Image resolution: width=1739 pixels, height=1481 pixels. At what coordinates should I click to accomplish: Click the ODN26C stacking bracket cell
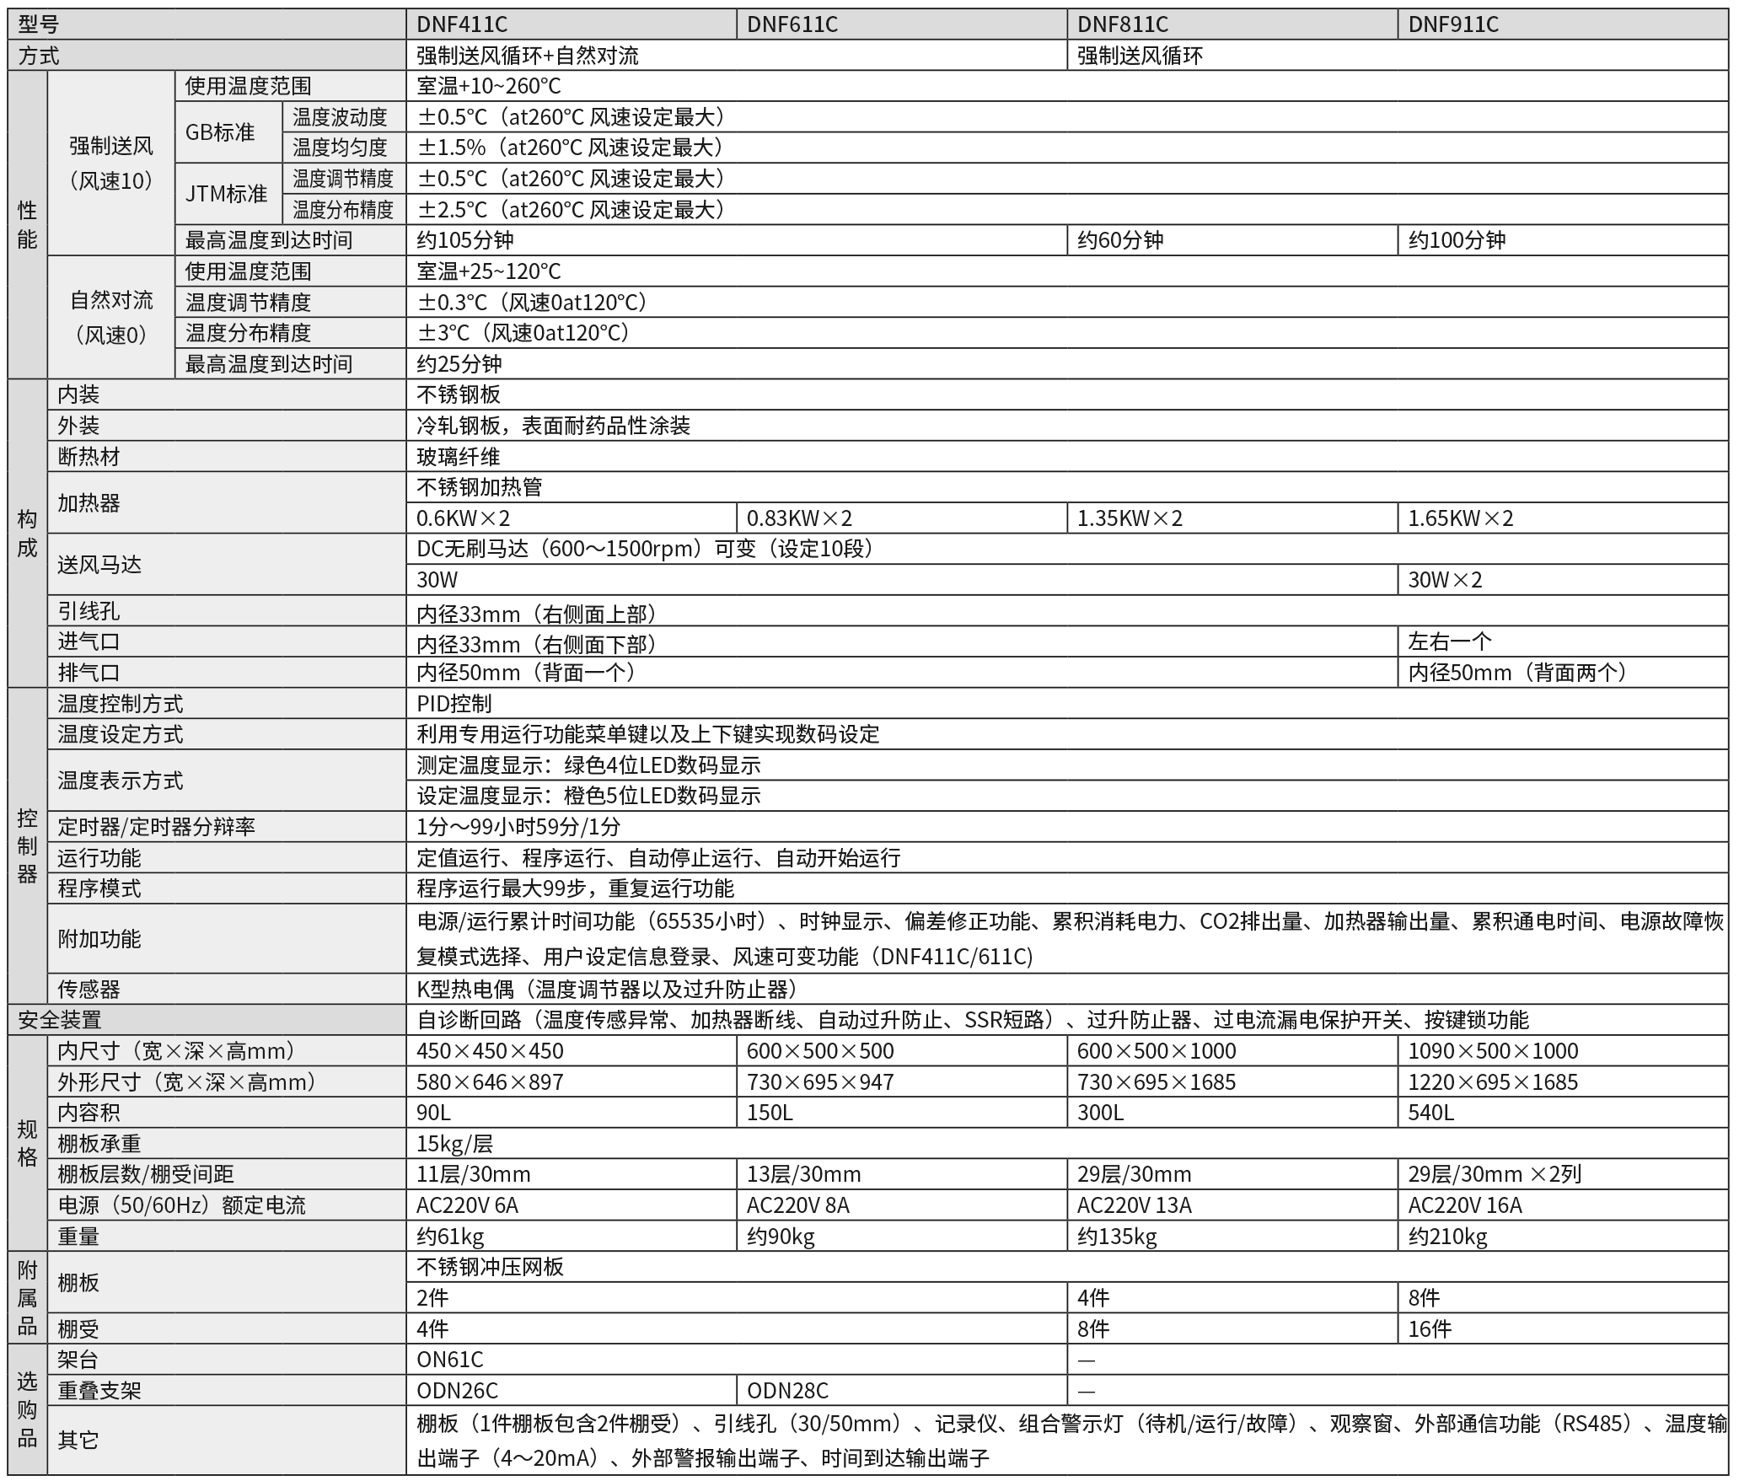572,1391
